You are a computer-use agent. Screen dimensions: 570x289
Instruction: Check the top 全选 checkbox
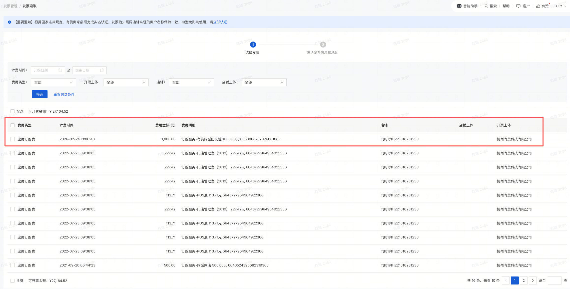tap(13, 111)
